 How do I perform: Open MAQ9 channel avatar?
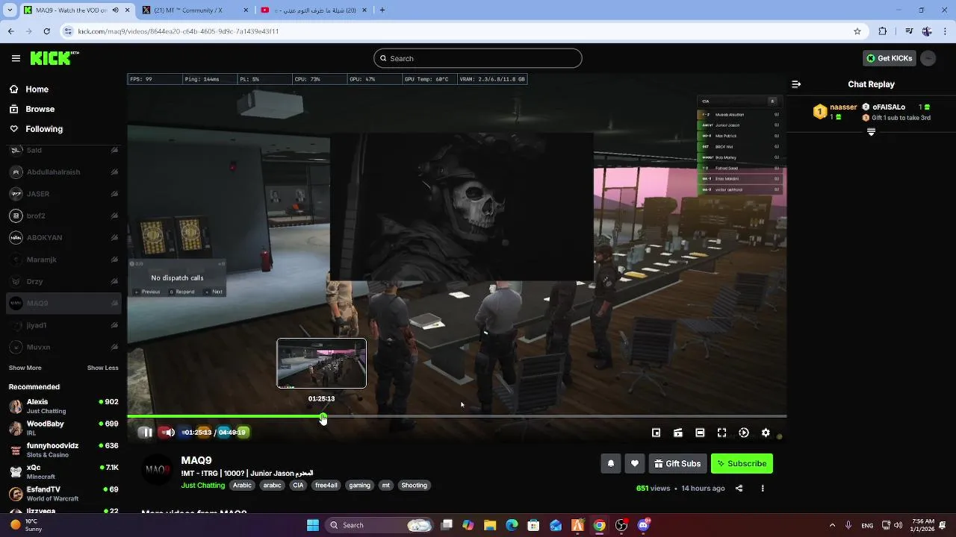(x=158, y=469)
